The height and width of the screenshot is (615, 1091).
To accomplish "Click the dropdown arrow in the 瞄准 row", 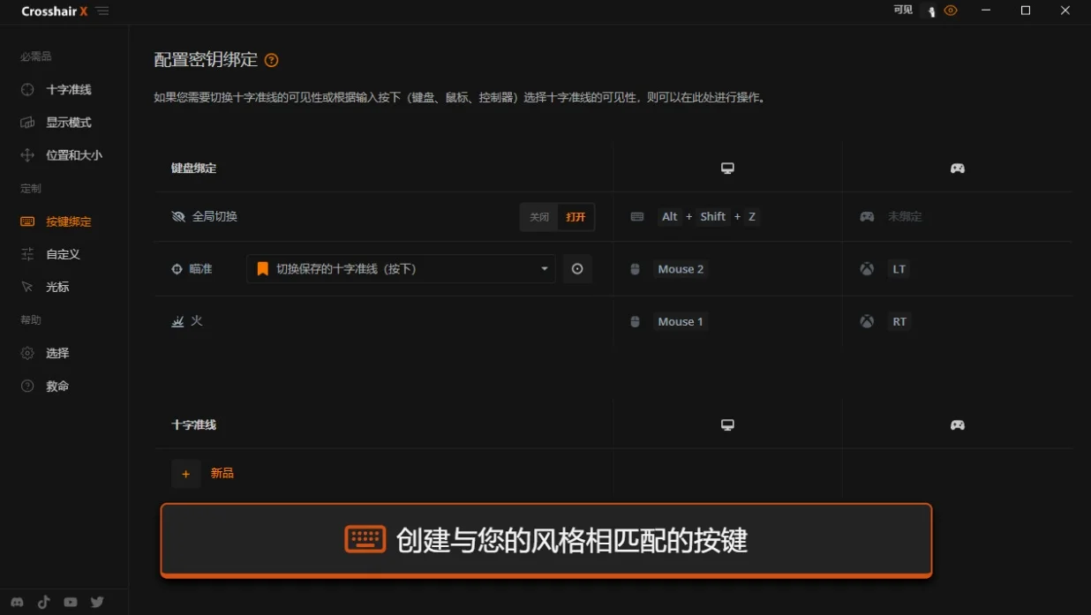I will (545, 269).
